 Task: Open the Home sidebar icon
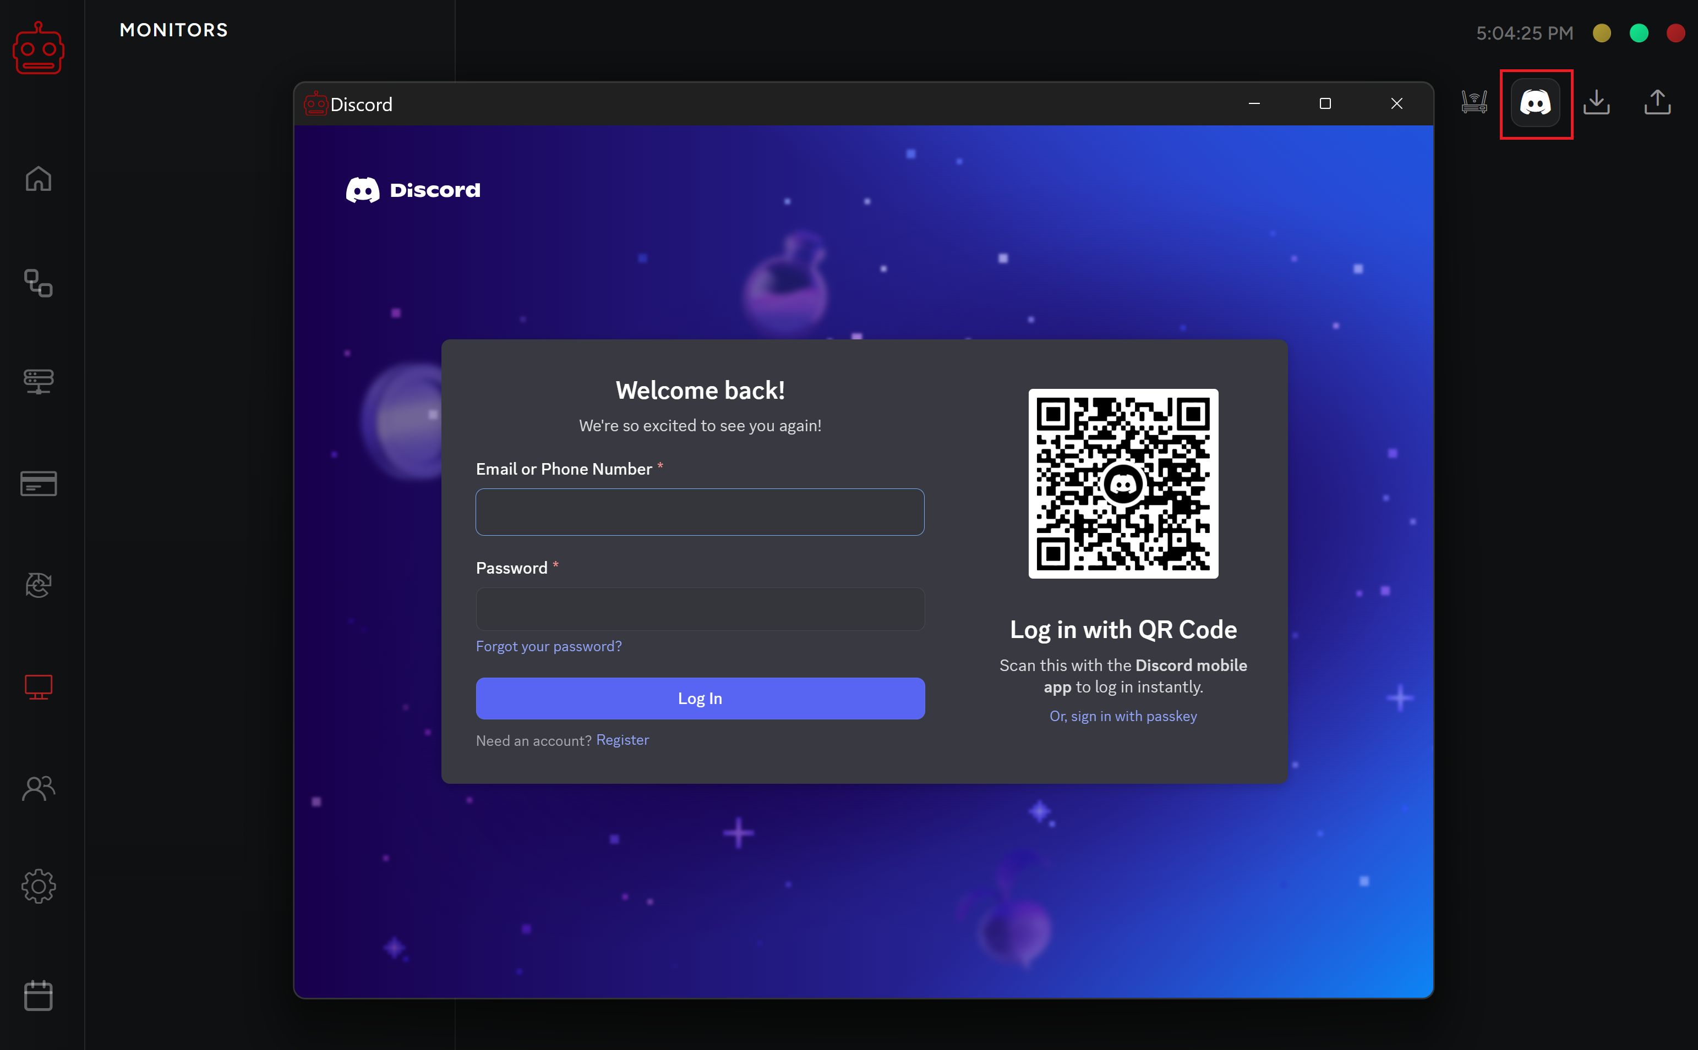click(38, 178)
